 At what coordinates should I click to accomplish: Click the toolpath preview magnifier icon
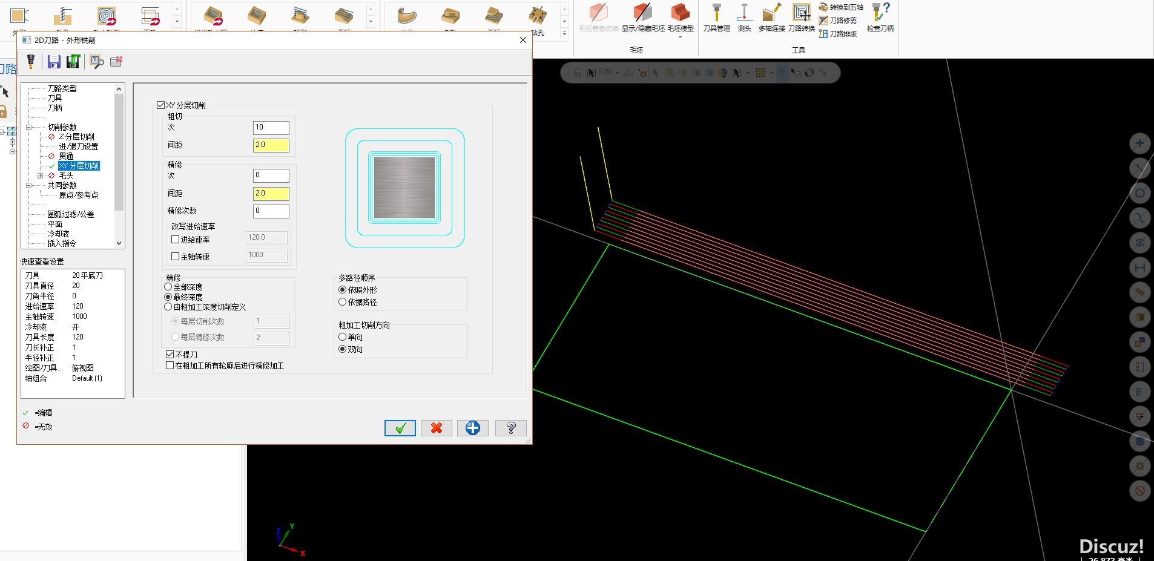97,61
